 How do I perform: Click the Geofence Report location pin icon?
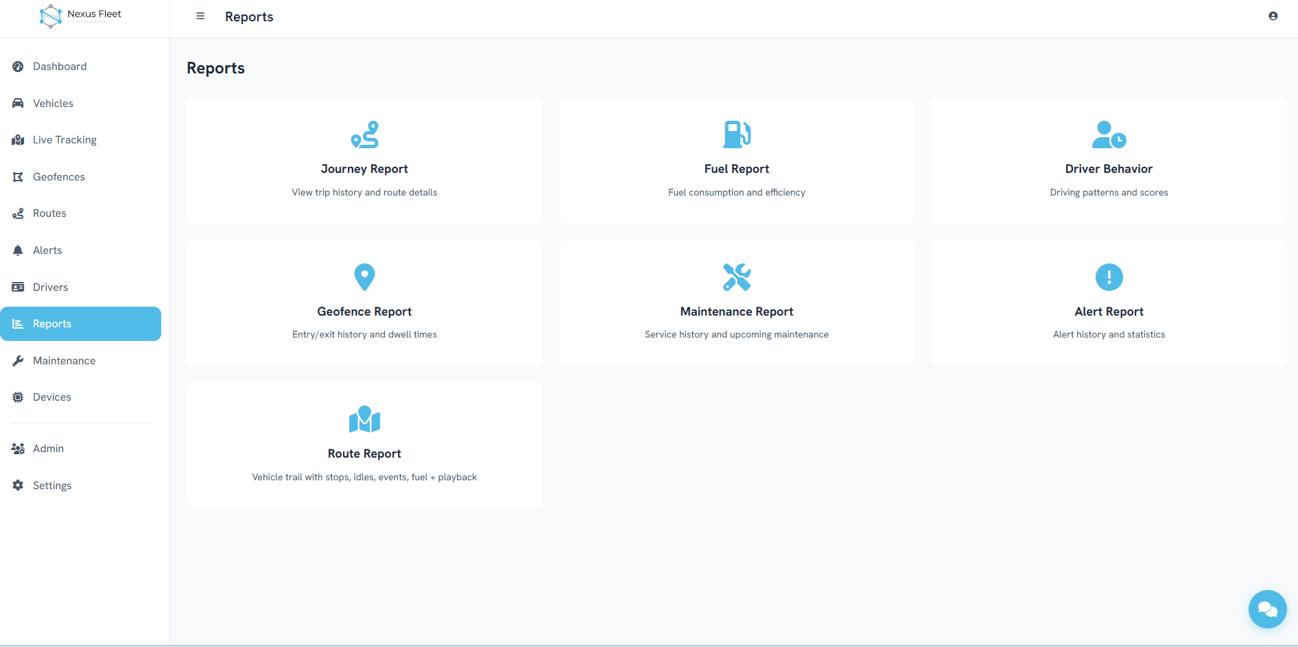click(x=364, y=277)
